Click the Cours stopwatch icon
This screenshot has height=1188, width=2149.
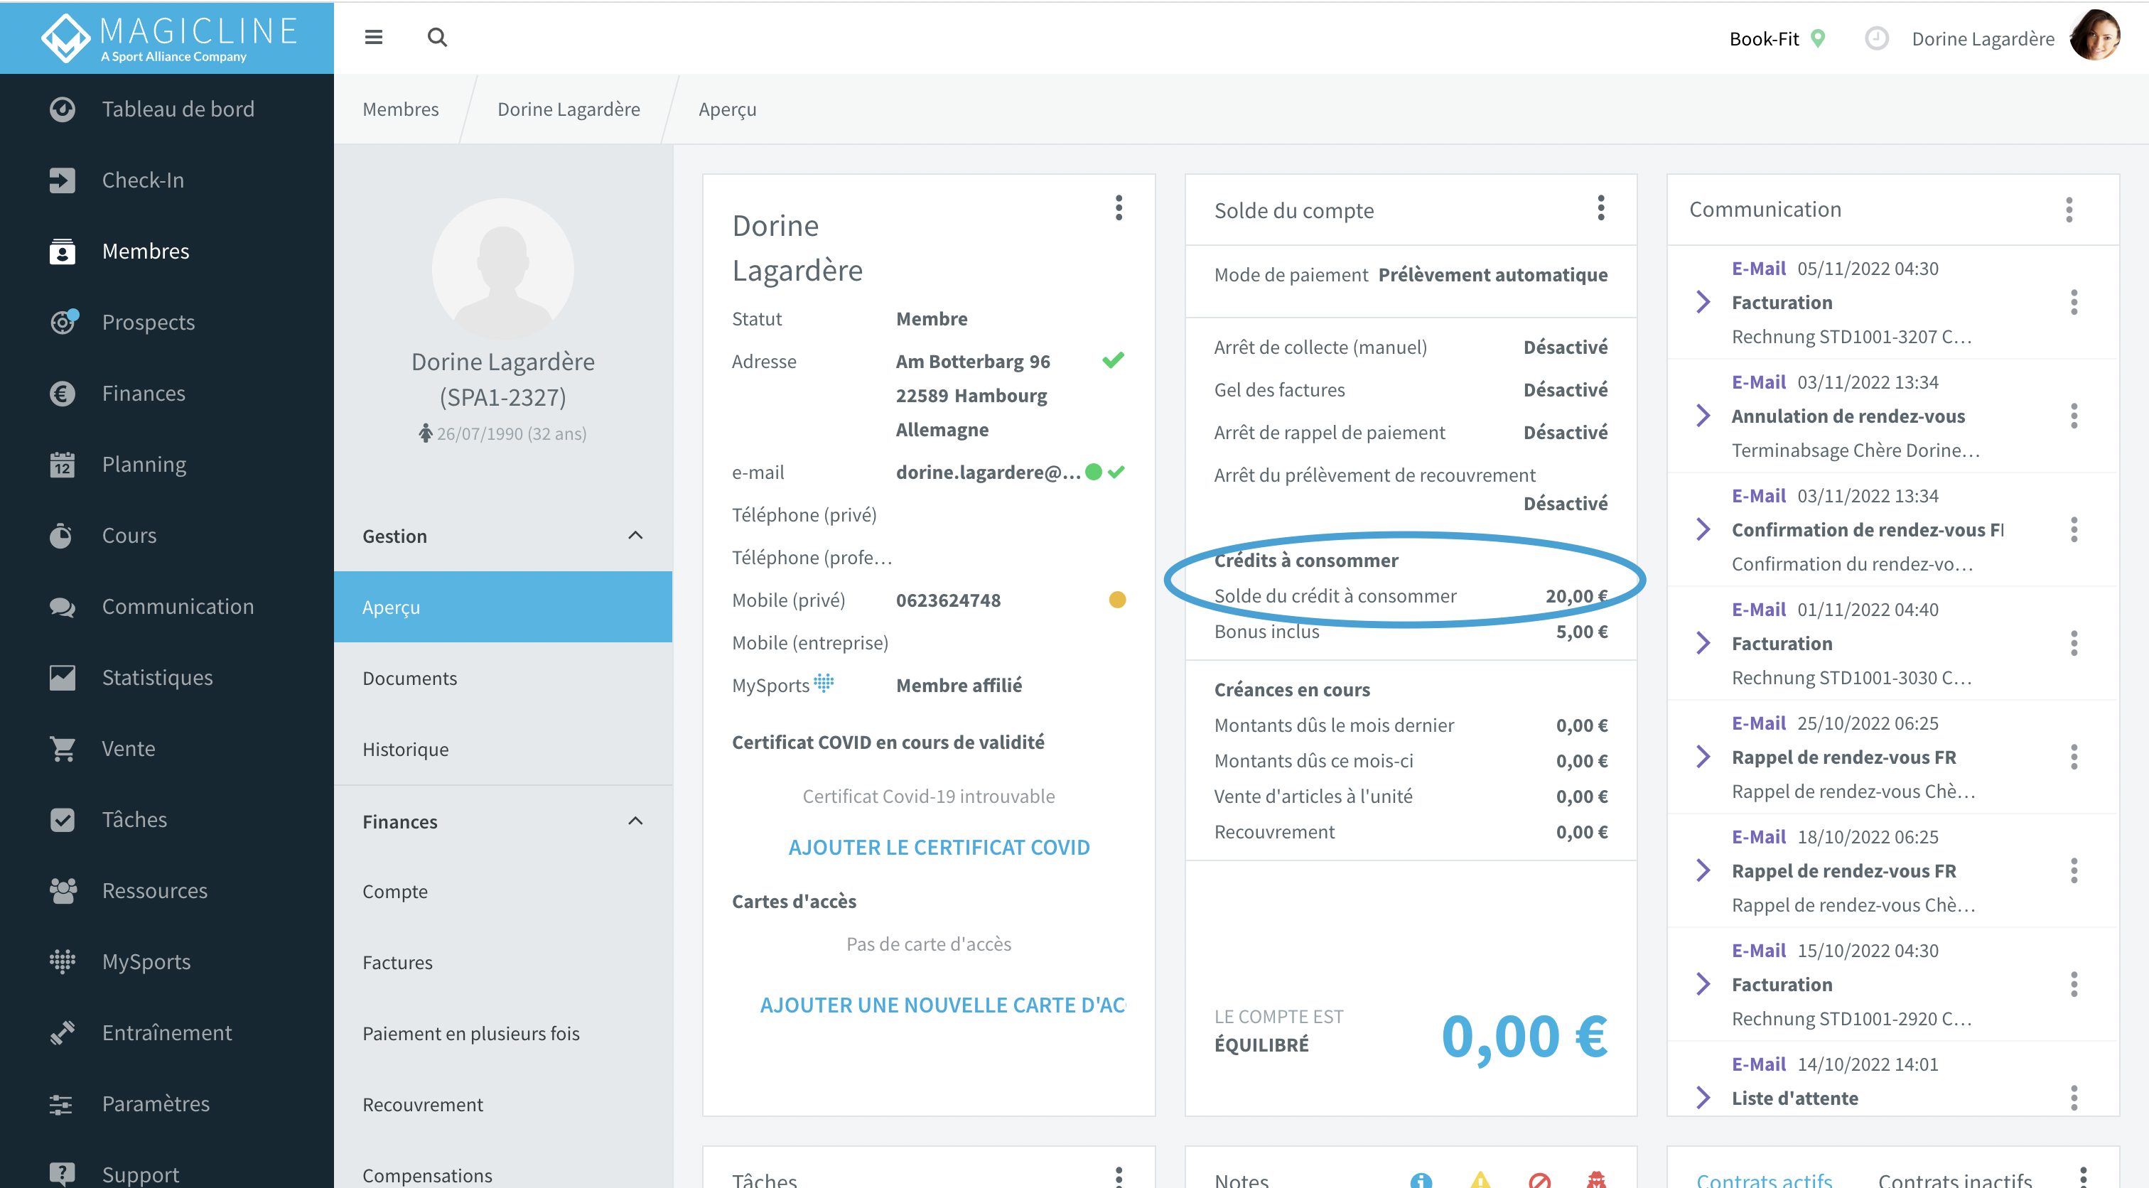(x=63, y=535)
